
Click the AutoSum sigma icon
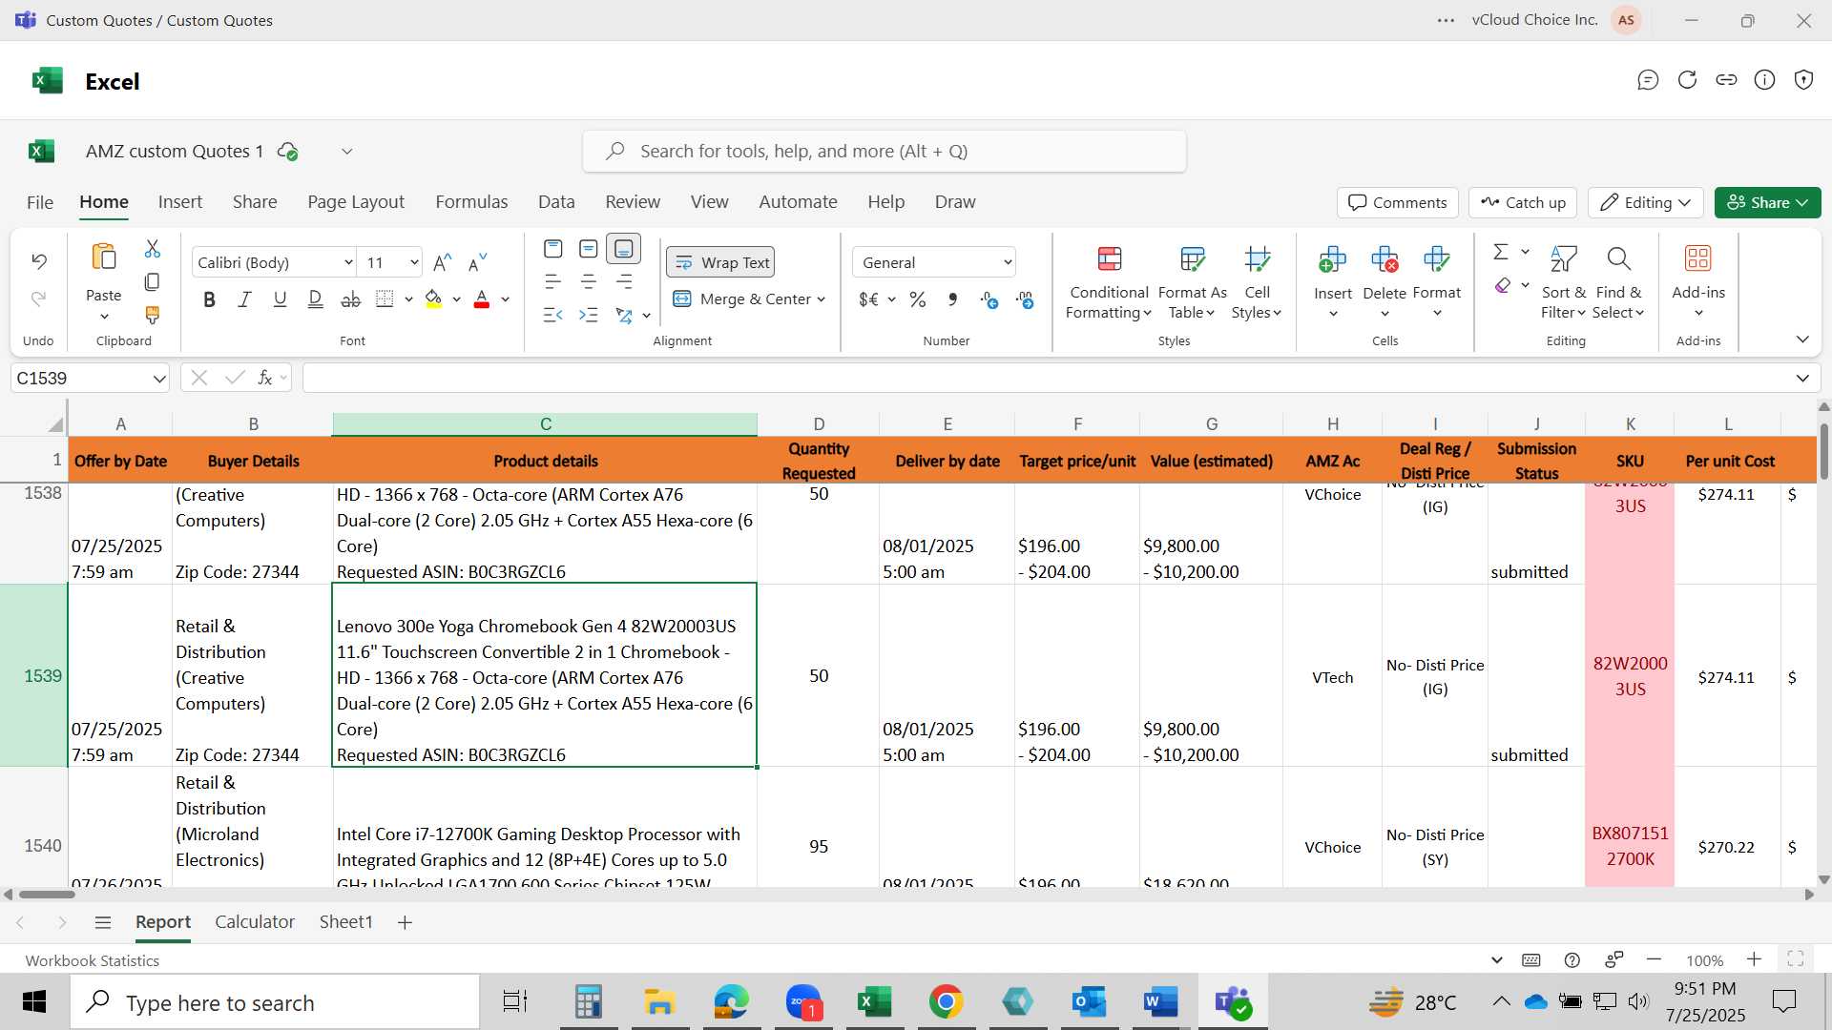tap(1501, 252)
